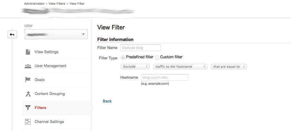This screenshot has width=291, height=131.
Task: Click the Filter Name text field
Action: point(140,48)
